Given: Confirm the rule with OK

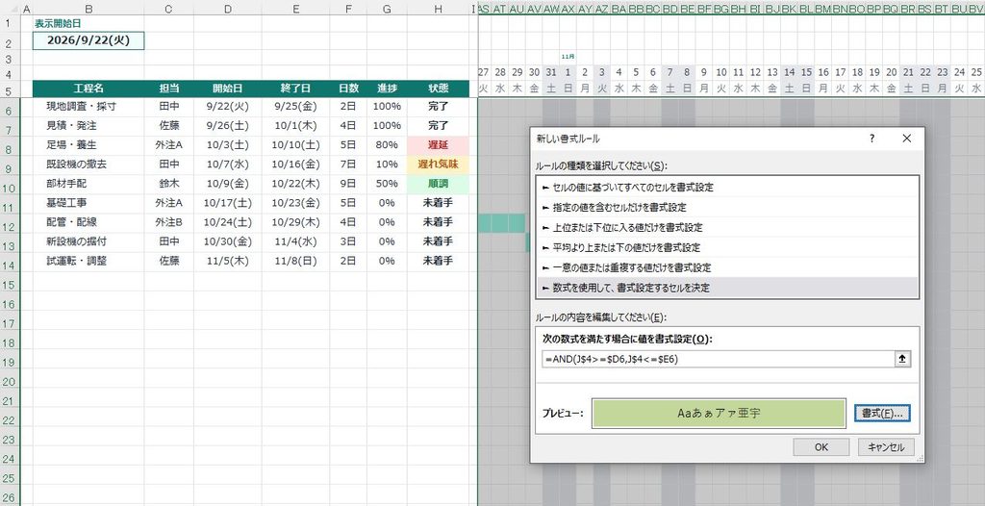Looking at the screenshot, I should tap(821, 447).
